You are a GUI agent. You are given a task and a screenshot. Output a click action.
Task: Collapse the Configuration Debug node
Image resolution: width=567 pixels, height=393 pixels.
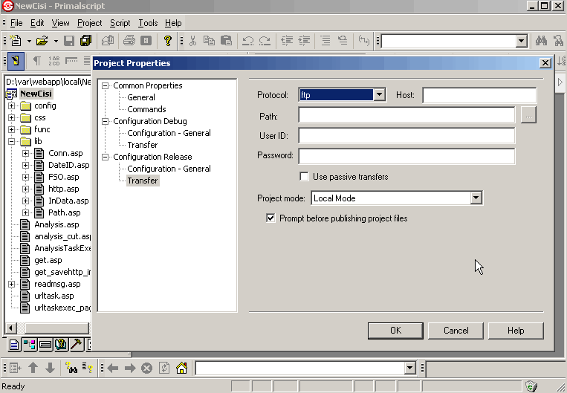coord(106,121)
